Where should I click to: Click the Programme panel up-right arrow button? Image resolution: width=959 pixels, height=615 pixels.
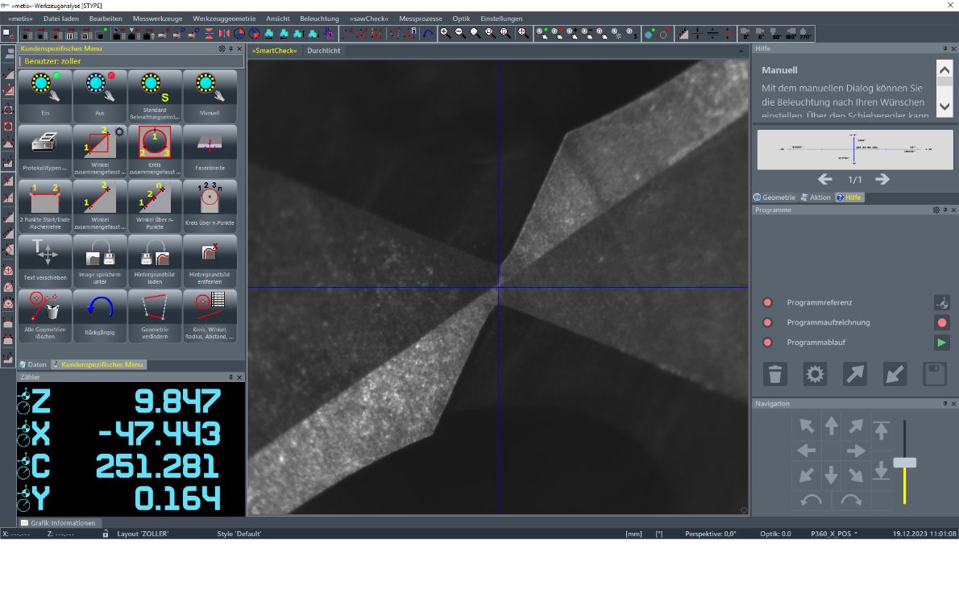[x=854, y=374]
